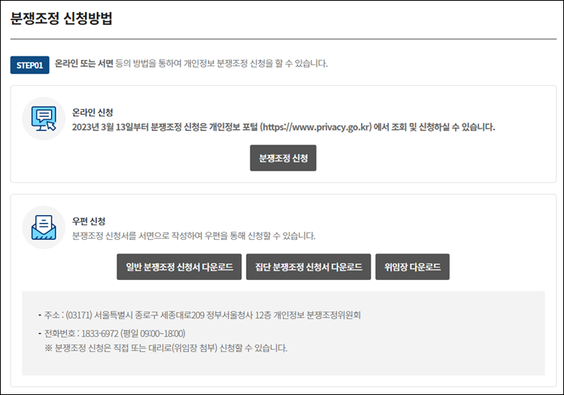Click the online application monitor icon
This screenshot has height=395, width=564.
44,118
